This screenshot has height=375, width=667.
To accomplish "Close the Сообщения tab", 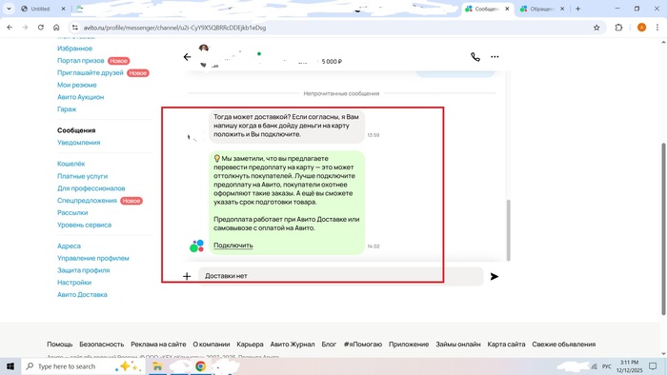I will click(x=507, y=9).
